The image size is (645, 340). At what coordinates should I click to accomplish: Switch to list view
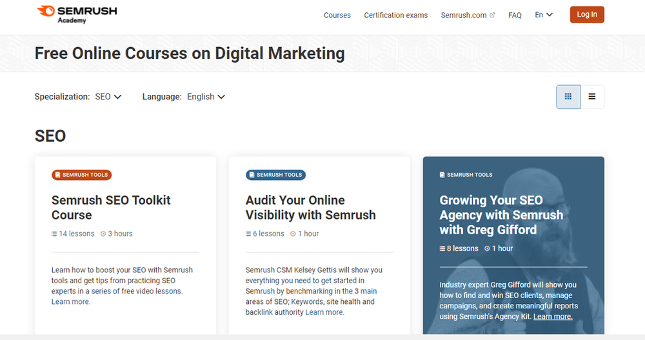coord(592,97)
